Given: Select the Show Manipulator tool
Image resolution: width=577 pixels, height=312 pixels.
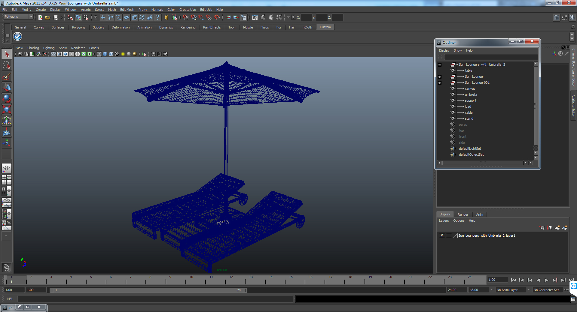Looking at the screenshot, I should coord(7,143).
